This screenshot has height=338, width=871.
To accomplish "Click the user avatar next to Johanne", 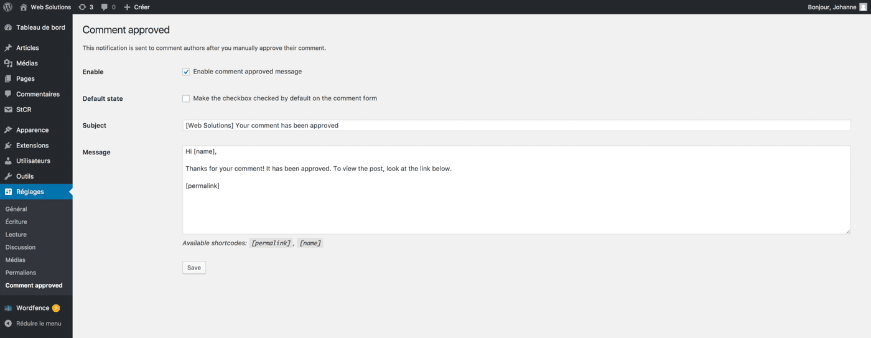I will point(863,7).
